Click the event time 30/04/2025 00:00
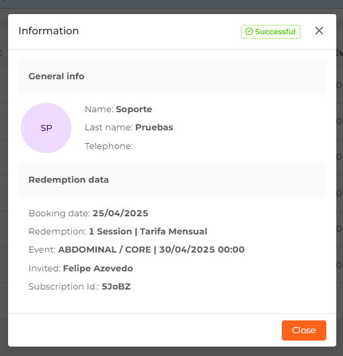Viewport: 343px width, 356px height. click(x=202, y=249)
